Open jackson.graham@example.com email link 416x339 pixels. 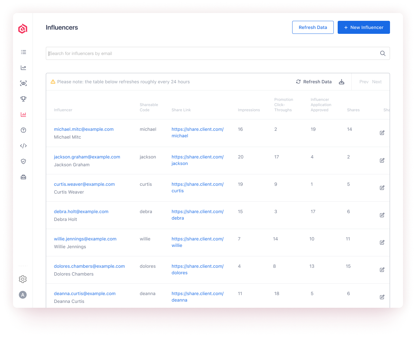(x=87, y=157)
